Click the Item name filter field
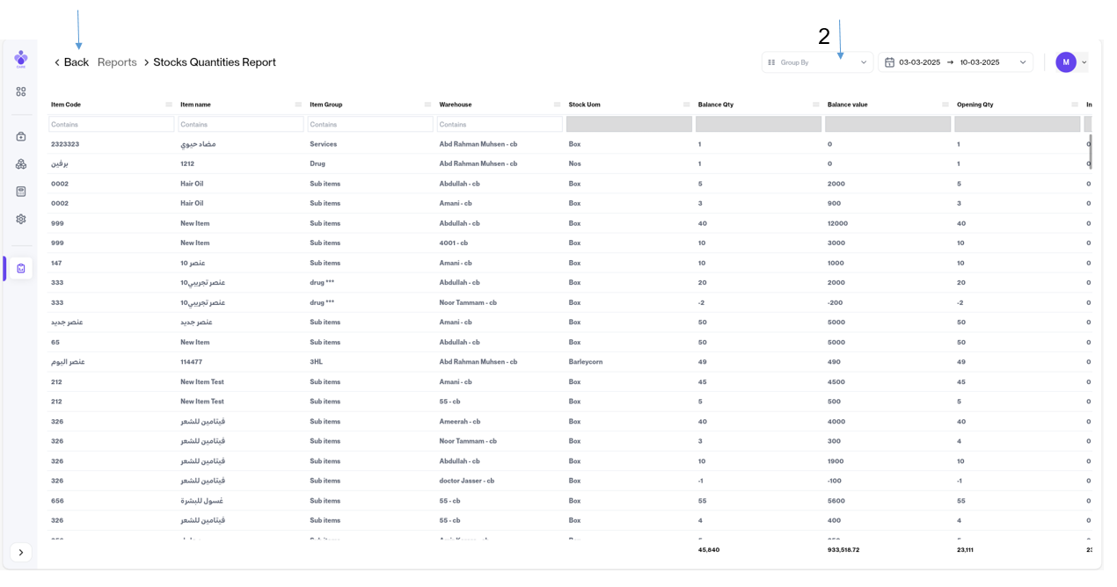 241,125
